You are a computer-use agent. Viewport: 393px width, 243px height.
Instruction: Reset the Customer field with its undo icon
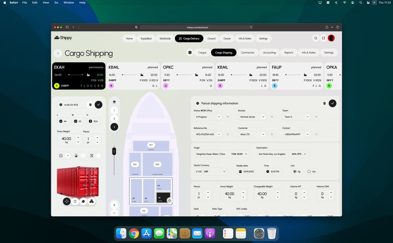[x=272, y=134]
